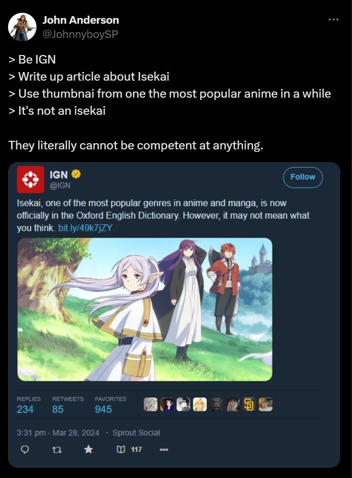Screen dimensions: 352x478
Task: Click the blonde-haired character avatar
Action: [x=200, y=404]
